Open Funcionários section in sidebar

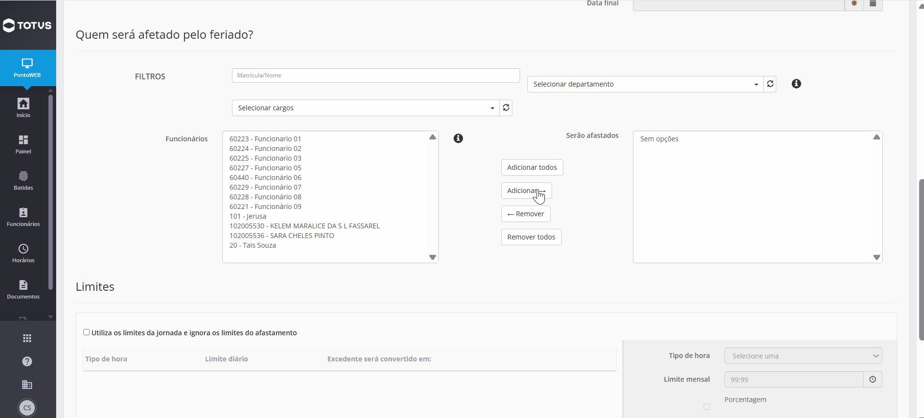click(23, 217)
